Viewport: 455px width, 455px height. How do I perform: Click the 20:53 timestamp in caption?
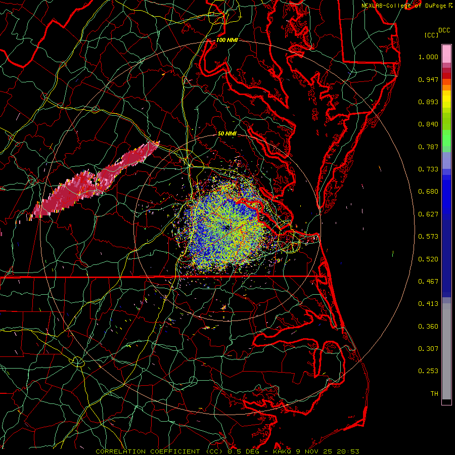click(x=348, y=451)
